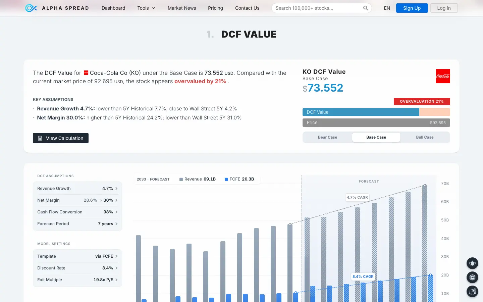This screenshot has width=483, height=302.
Task: Open the View Calculation button
Action: pyautogui.click(x=61, y=138)
